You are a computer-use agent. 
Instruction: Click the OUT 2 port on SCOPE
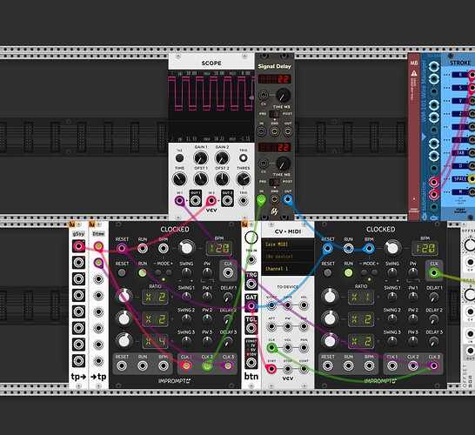tap(227, 201)
